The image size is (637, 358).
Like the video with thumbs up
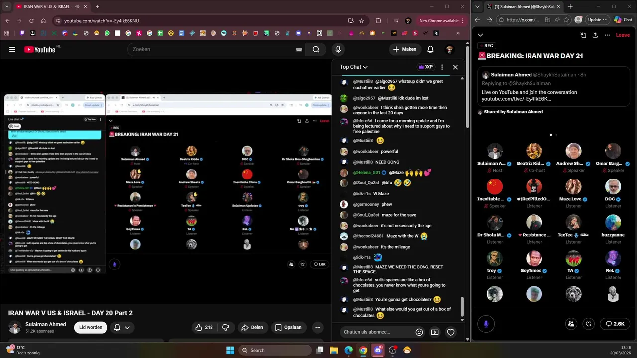click(x=204, y=327)
